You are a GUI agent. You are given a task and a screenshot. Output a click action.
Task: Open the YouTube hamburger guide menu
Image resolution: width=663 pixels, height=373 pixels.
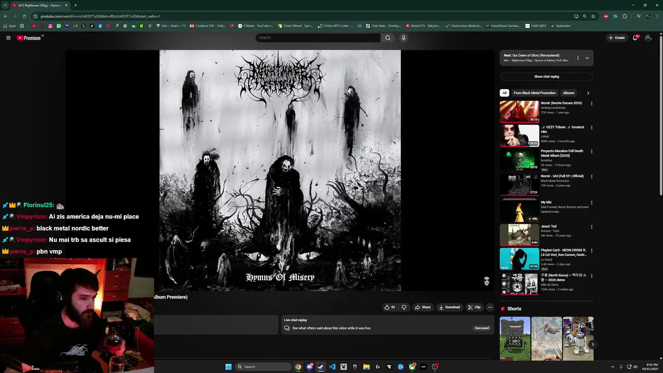[x=8, y=38]
